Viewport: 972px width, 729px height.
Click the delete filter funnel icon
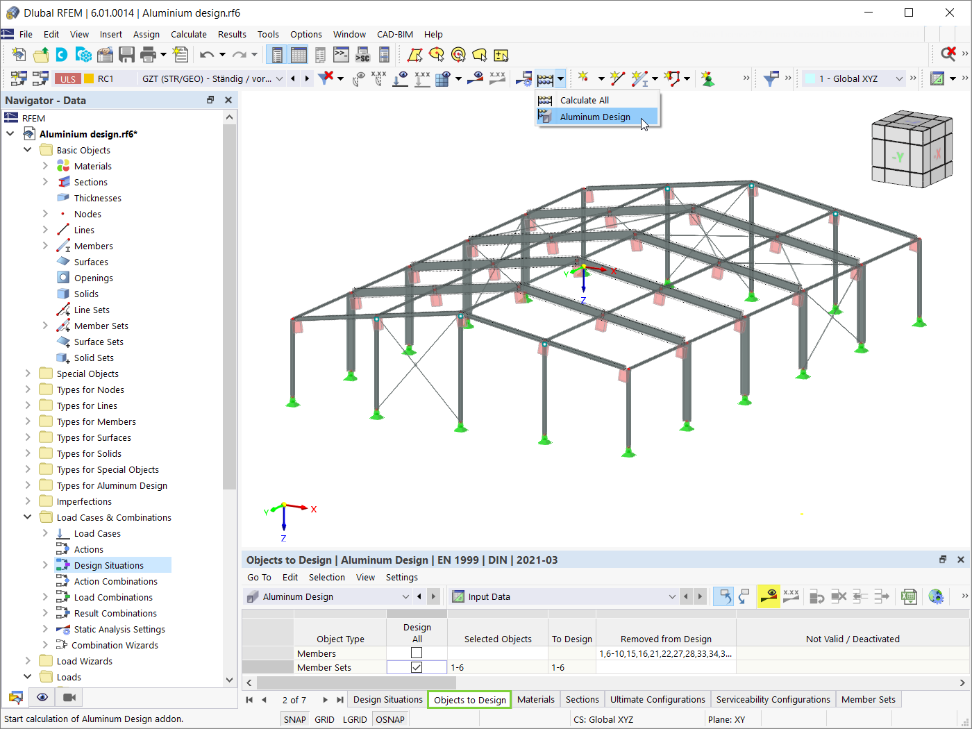tap(326, 78)
